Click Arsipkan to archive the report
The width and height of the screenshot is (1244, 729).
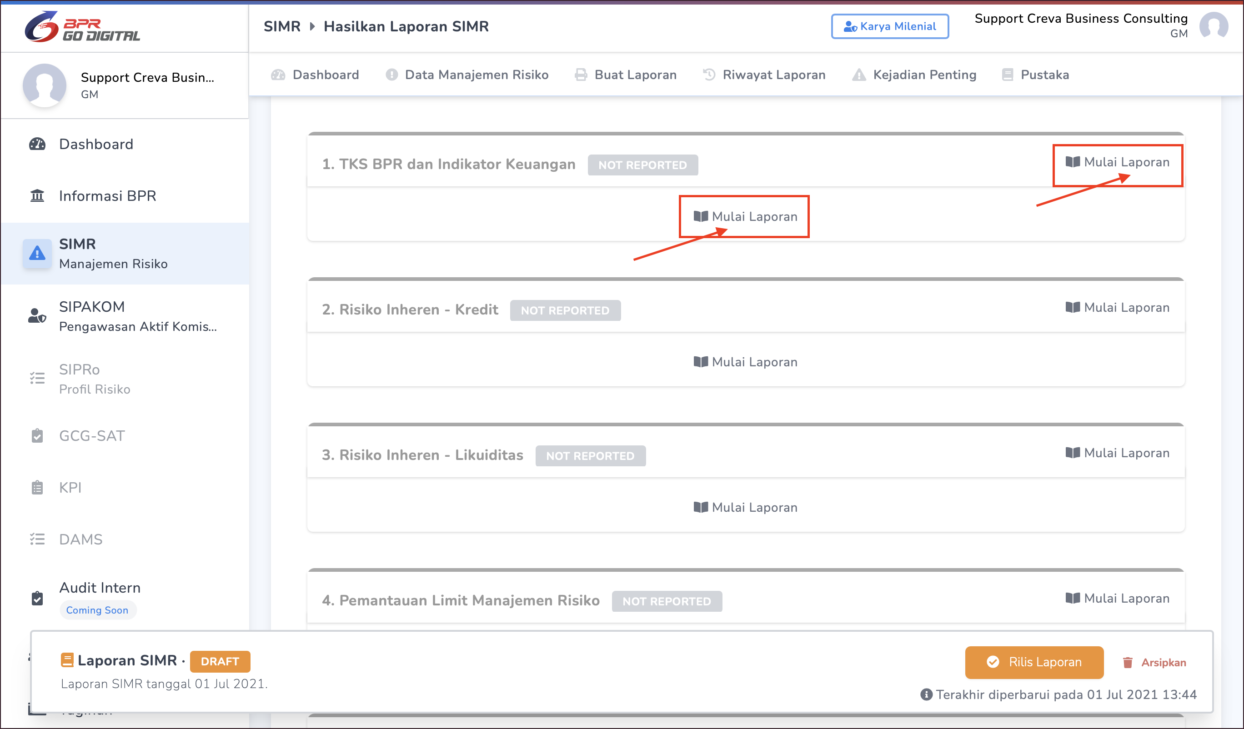tap(1154, 662)
